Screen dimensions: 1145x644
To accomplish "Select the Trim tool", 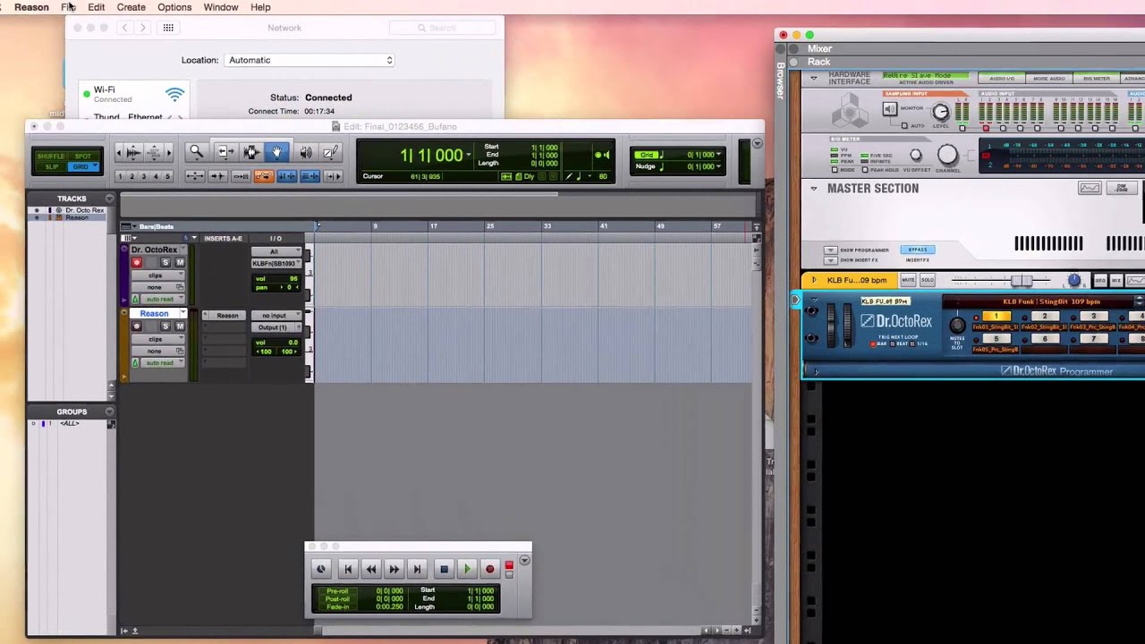I will [225, 153].
